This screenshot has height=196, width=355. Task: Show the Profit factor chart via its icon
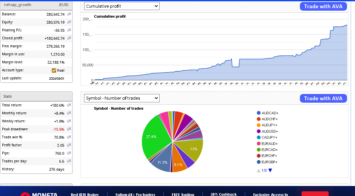point(69,145)
